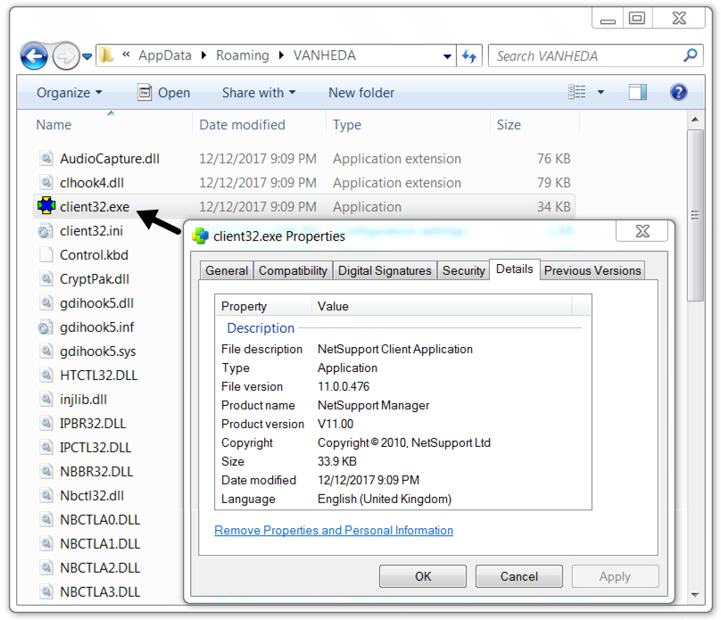Select the injlib.dll file icon

[x=46, y=399]
